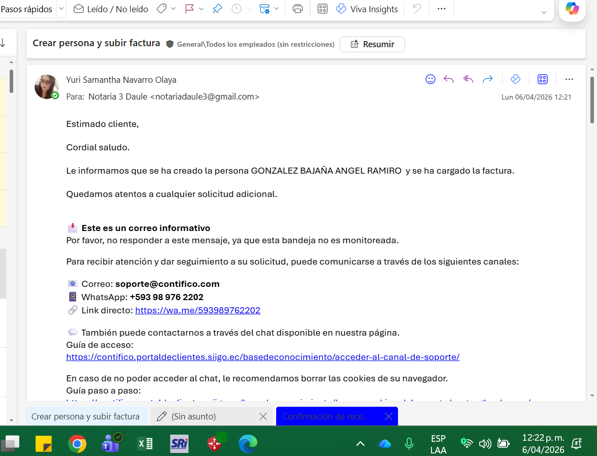597x456 pixels.
Task: Select sender name Yuri Samantha Navarro Olaya
Action: pyautogui.click(x=121, y=80)
